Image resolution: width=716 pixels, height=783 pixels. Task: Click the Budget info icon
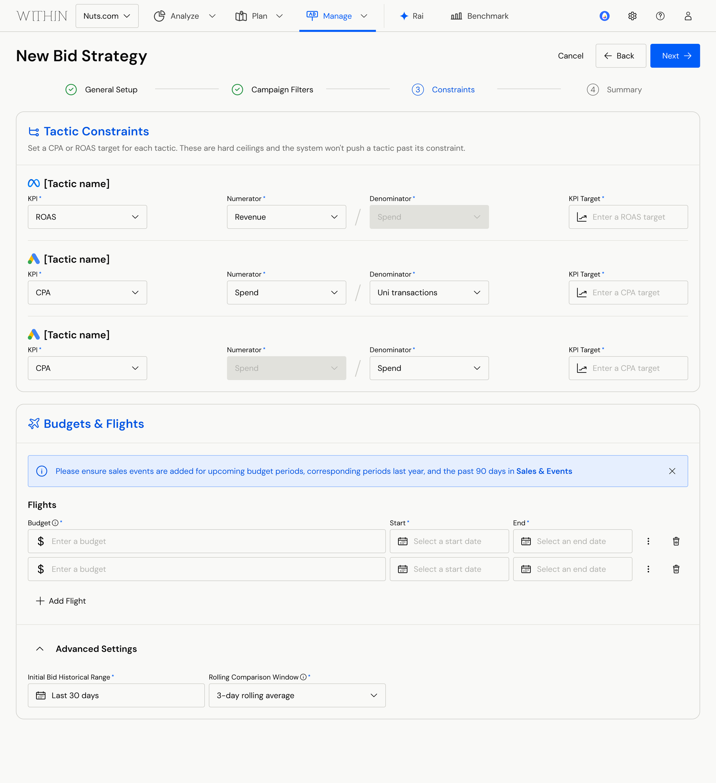point(55,523)
